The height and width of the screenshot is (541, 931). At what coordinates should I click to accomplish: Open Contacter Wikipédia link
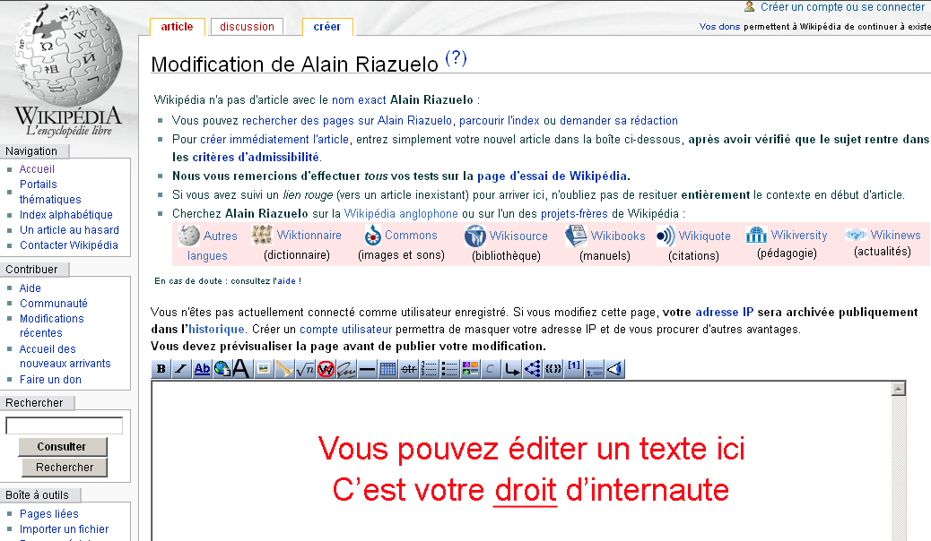[69, 245]
